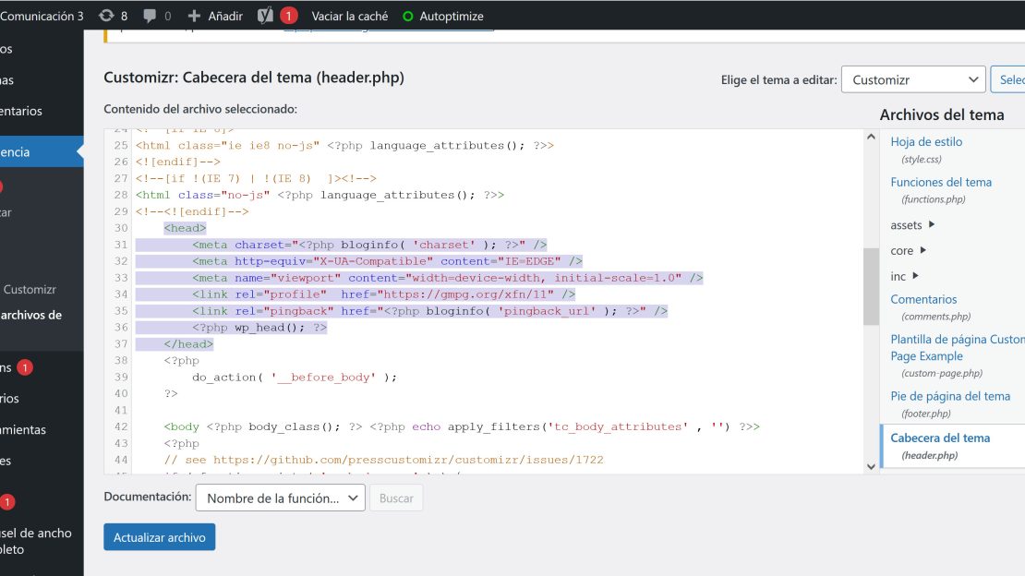Click line number 41 in the gutter

click(x=120, y=411)
